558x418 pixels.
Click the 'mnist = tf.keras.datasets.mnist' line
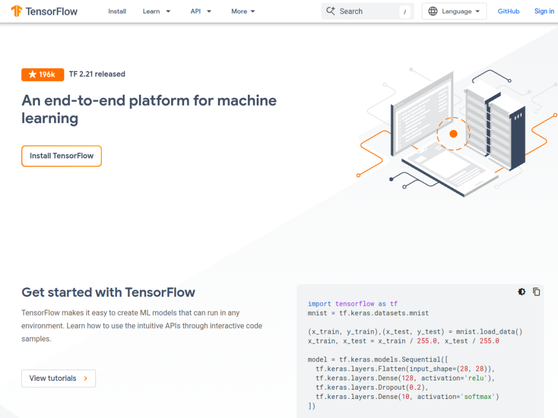click(x=368, y=313)
